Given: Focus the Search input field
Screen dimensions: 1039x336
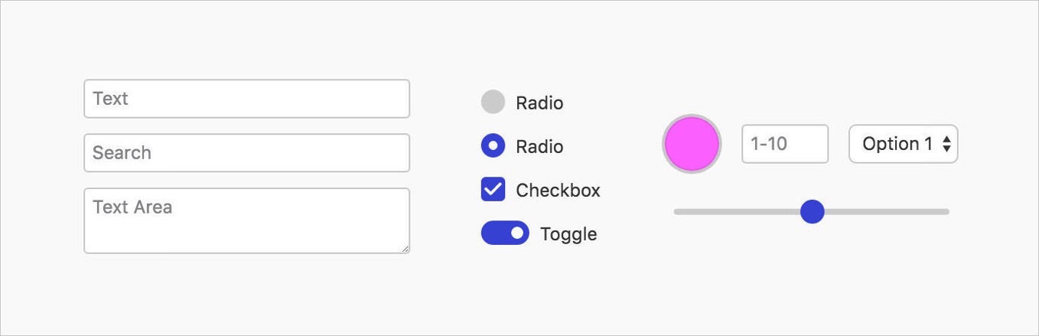Looking at the screenshot, I should (x=246, y=153).
